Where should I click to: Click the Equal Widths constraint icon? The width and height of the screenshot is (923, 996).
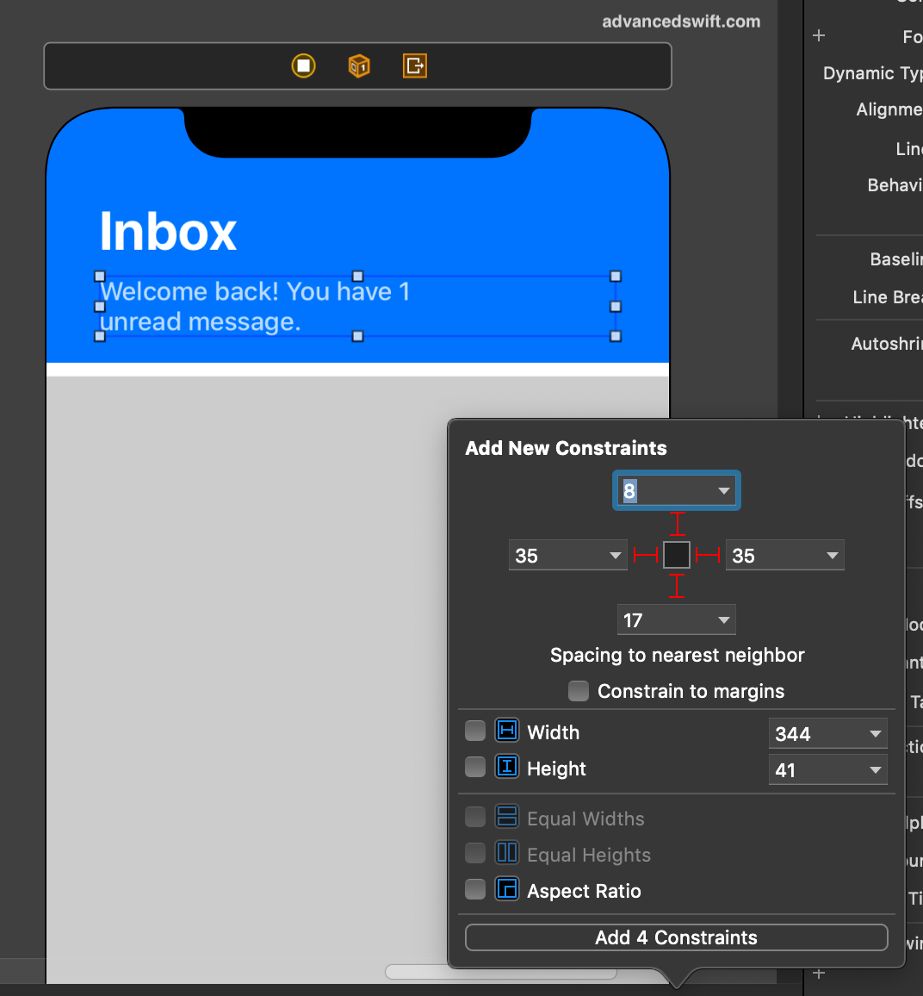tap(506, 816)
